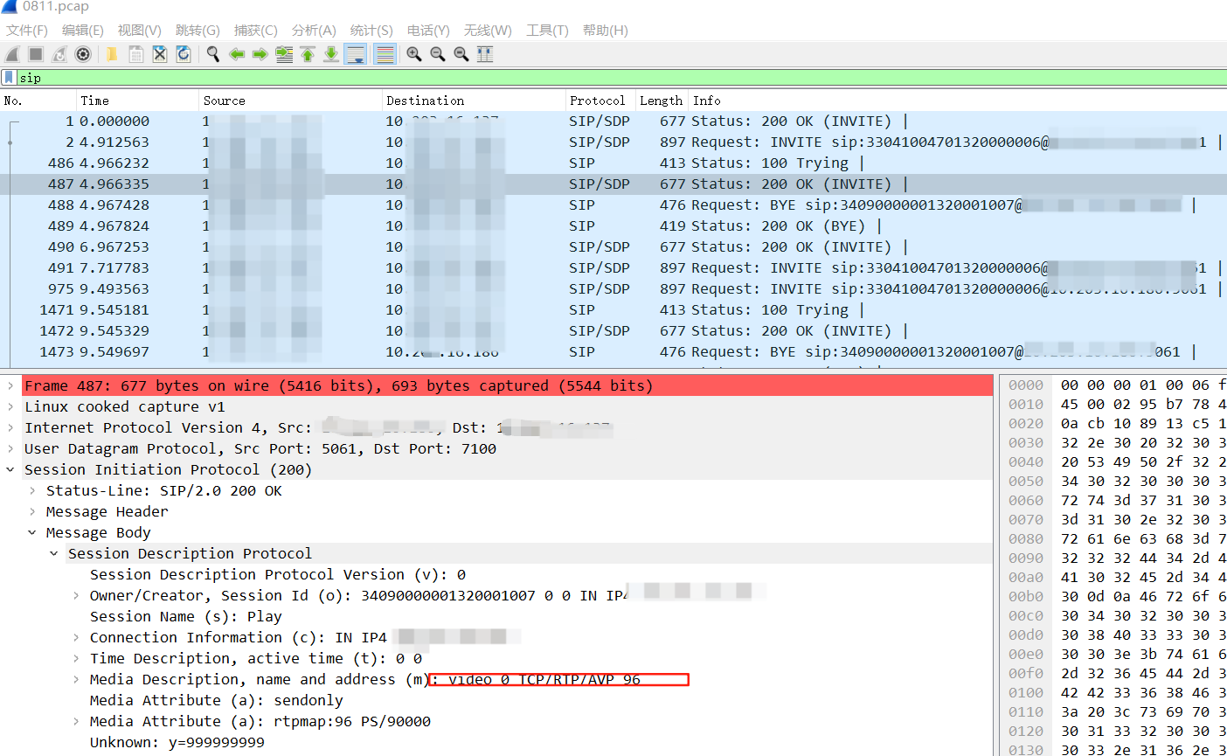Expand the Frame 487 tree node
1227x756 pixels.
click(x=10, y=385)
